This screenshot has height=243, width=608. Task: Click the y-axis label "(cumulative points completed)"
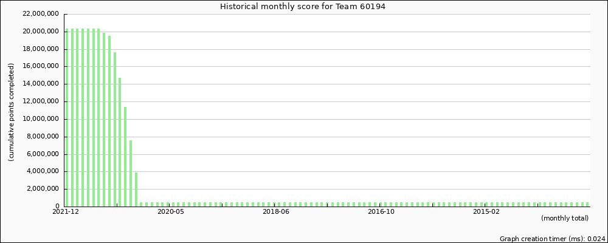pos(11,112)
